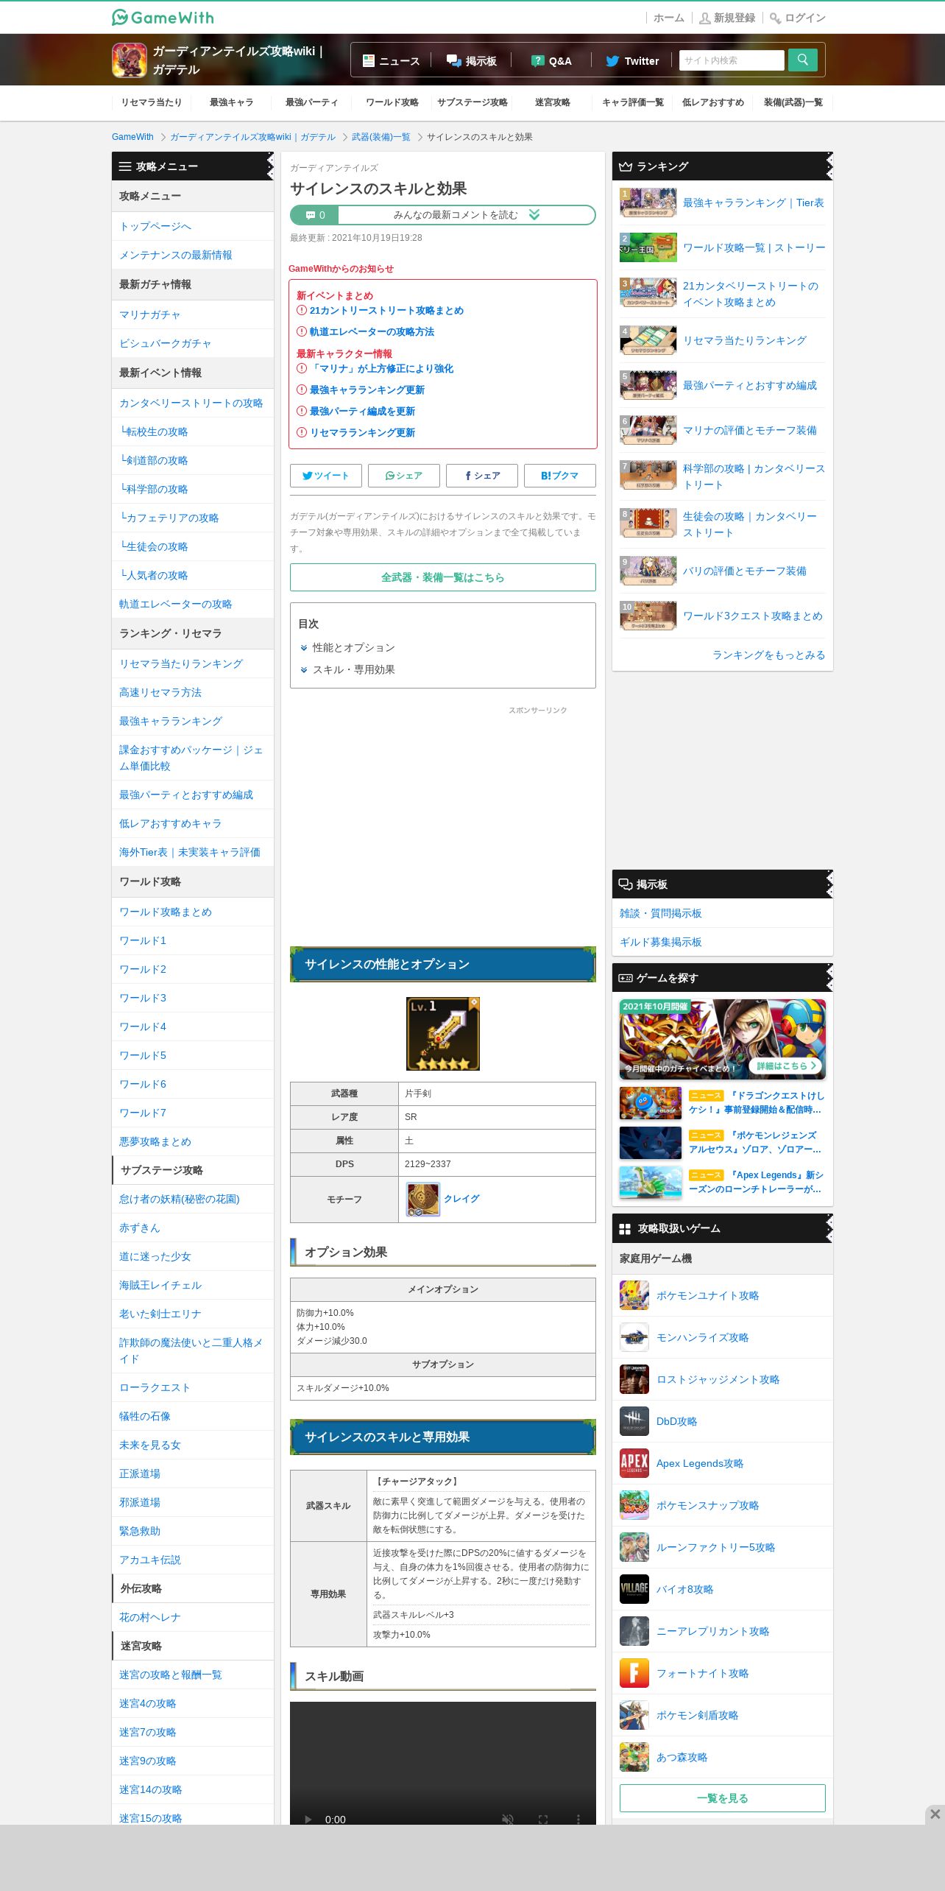The width and height of the screenshot is (945, 1891).
Task: Open ポケモンスナップ攻略 icon
Action: tap(634, 1505)
